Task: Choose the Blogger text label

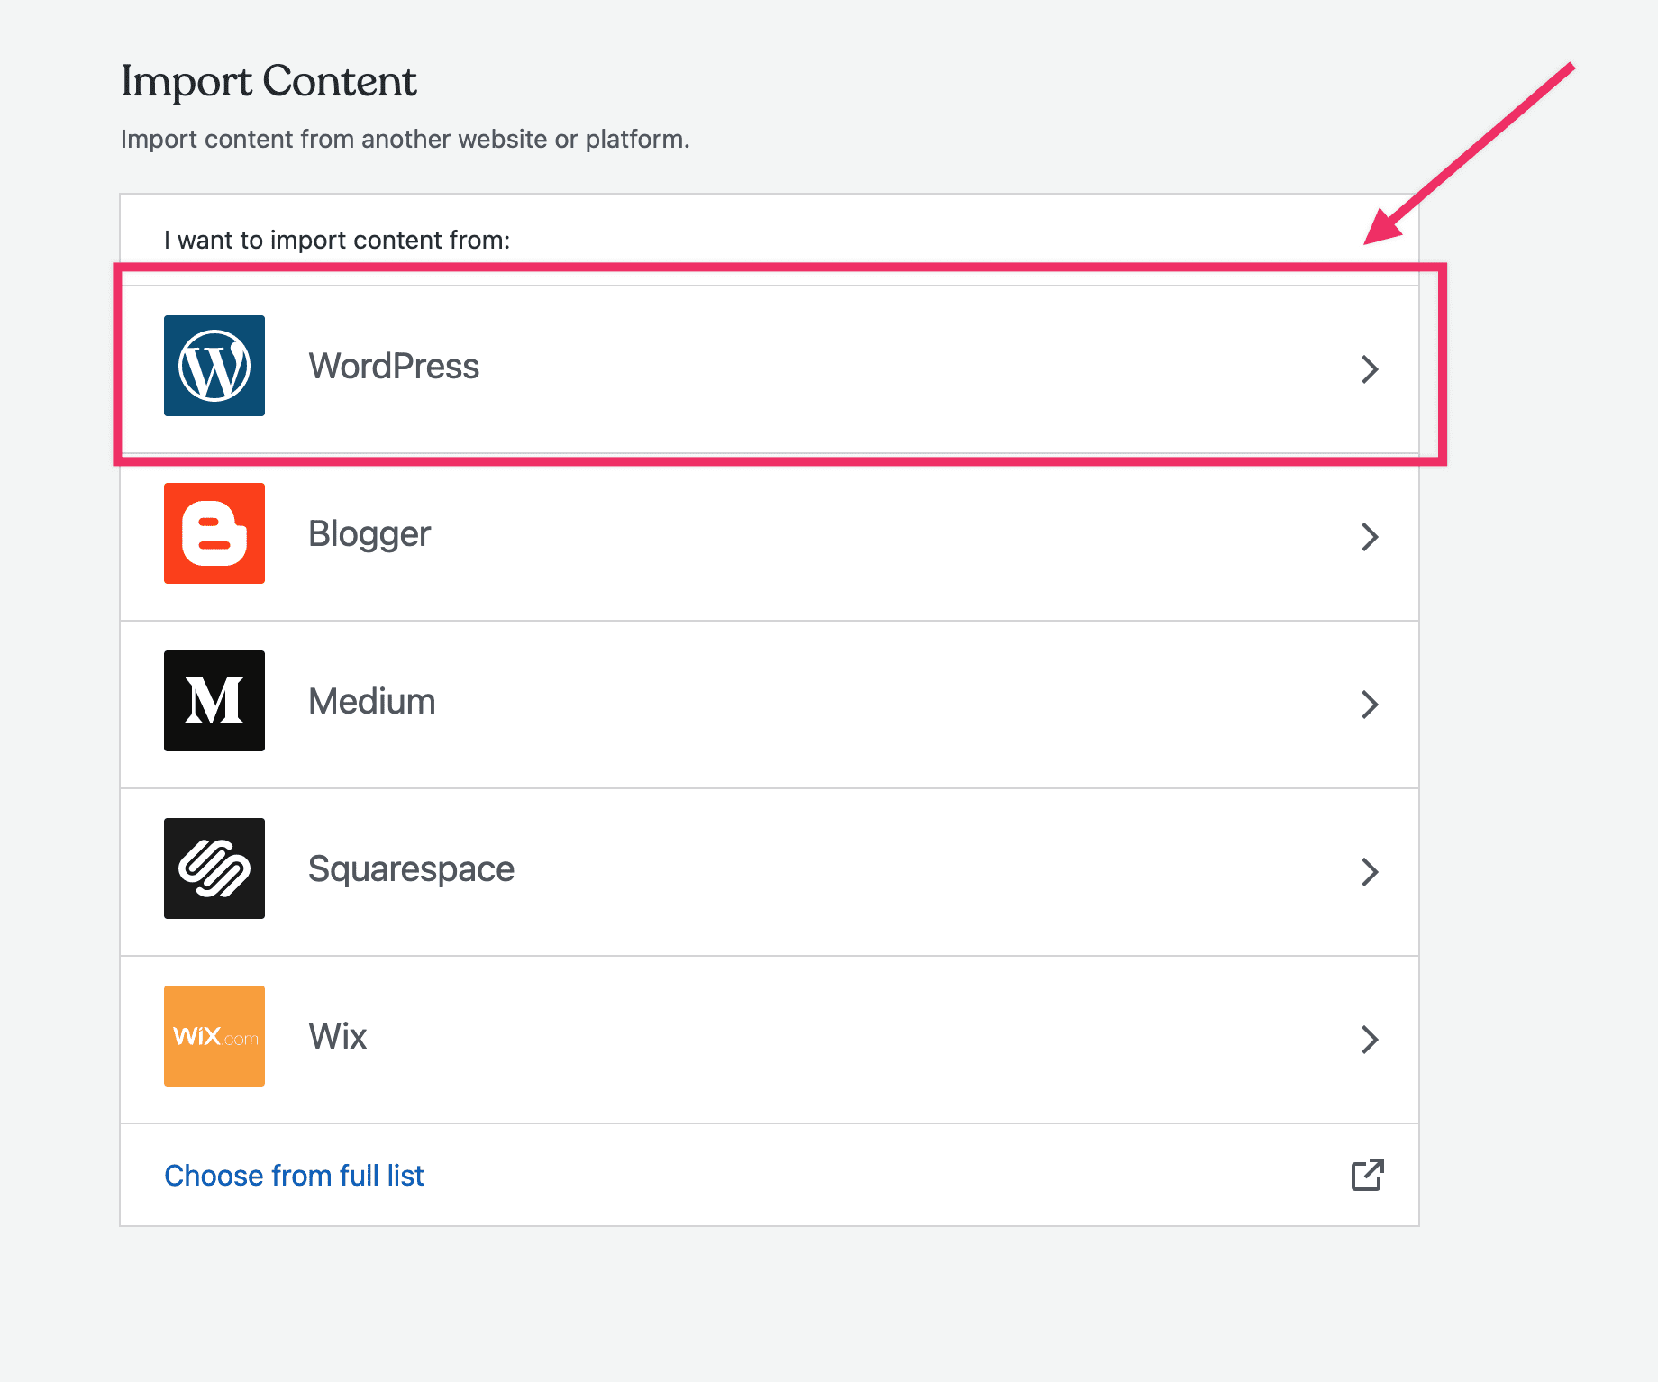Action: pos(369,534)
